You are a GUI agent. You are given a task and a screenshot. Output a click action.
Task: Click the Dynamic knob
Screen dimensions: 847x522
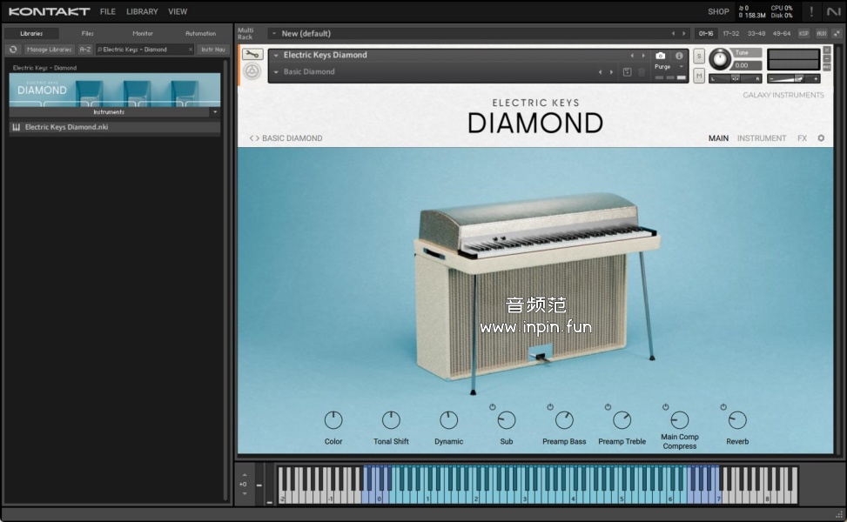click(x=449, y=420)
